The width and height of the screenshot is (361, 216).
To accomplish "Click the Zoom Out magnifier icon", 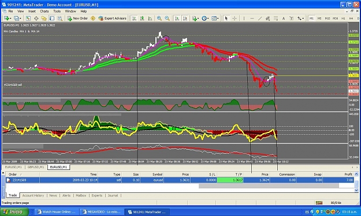I will [167, 18].
